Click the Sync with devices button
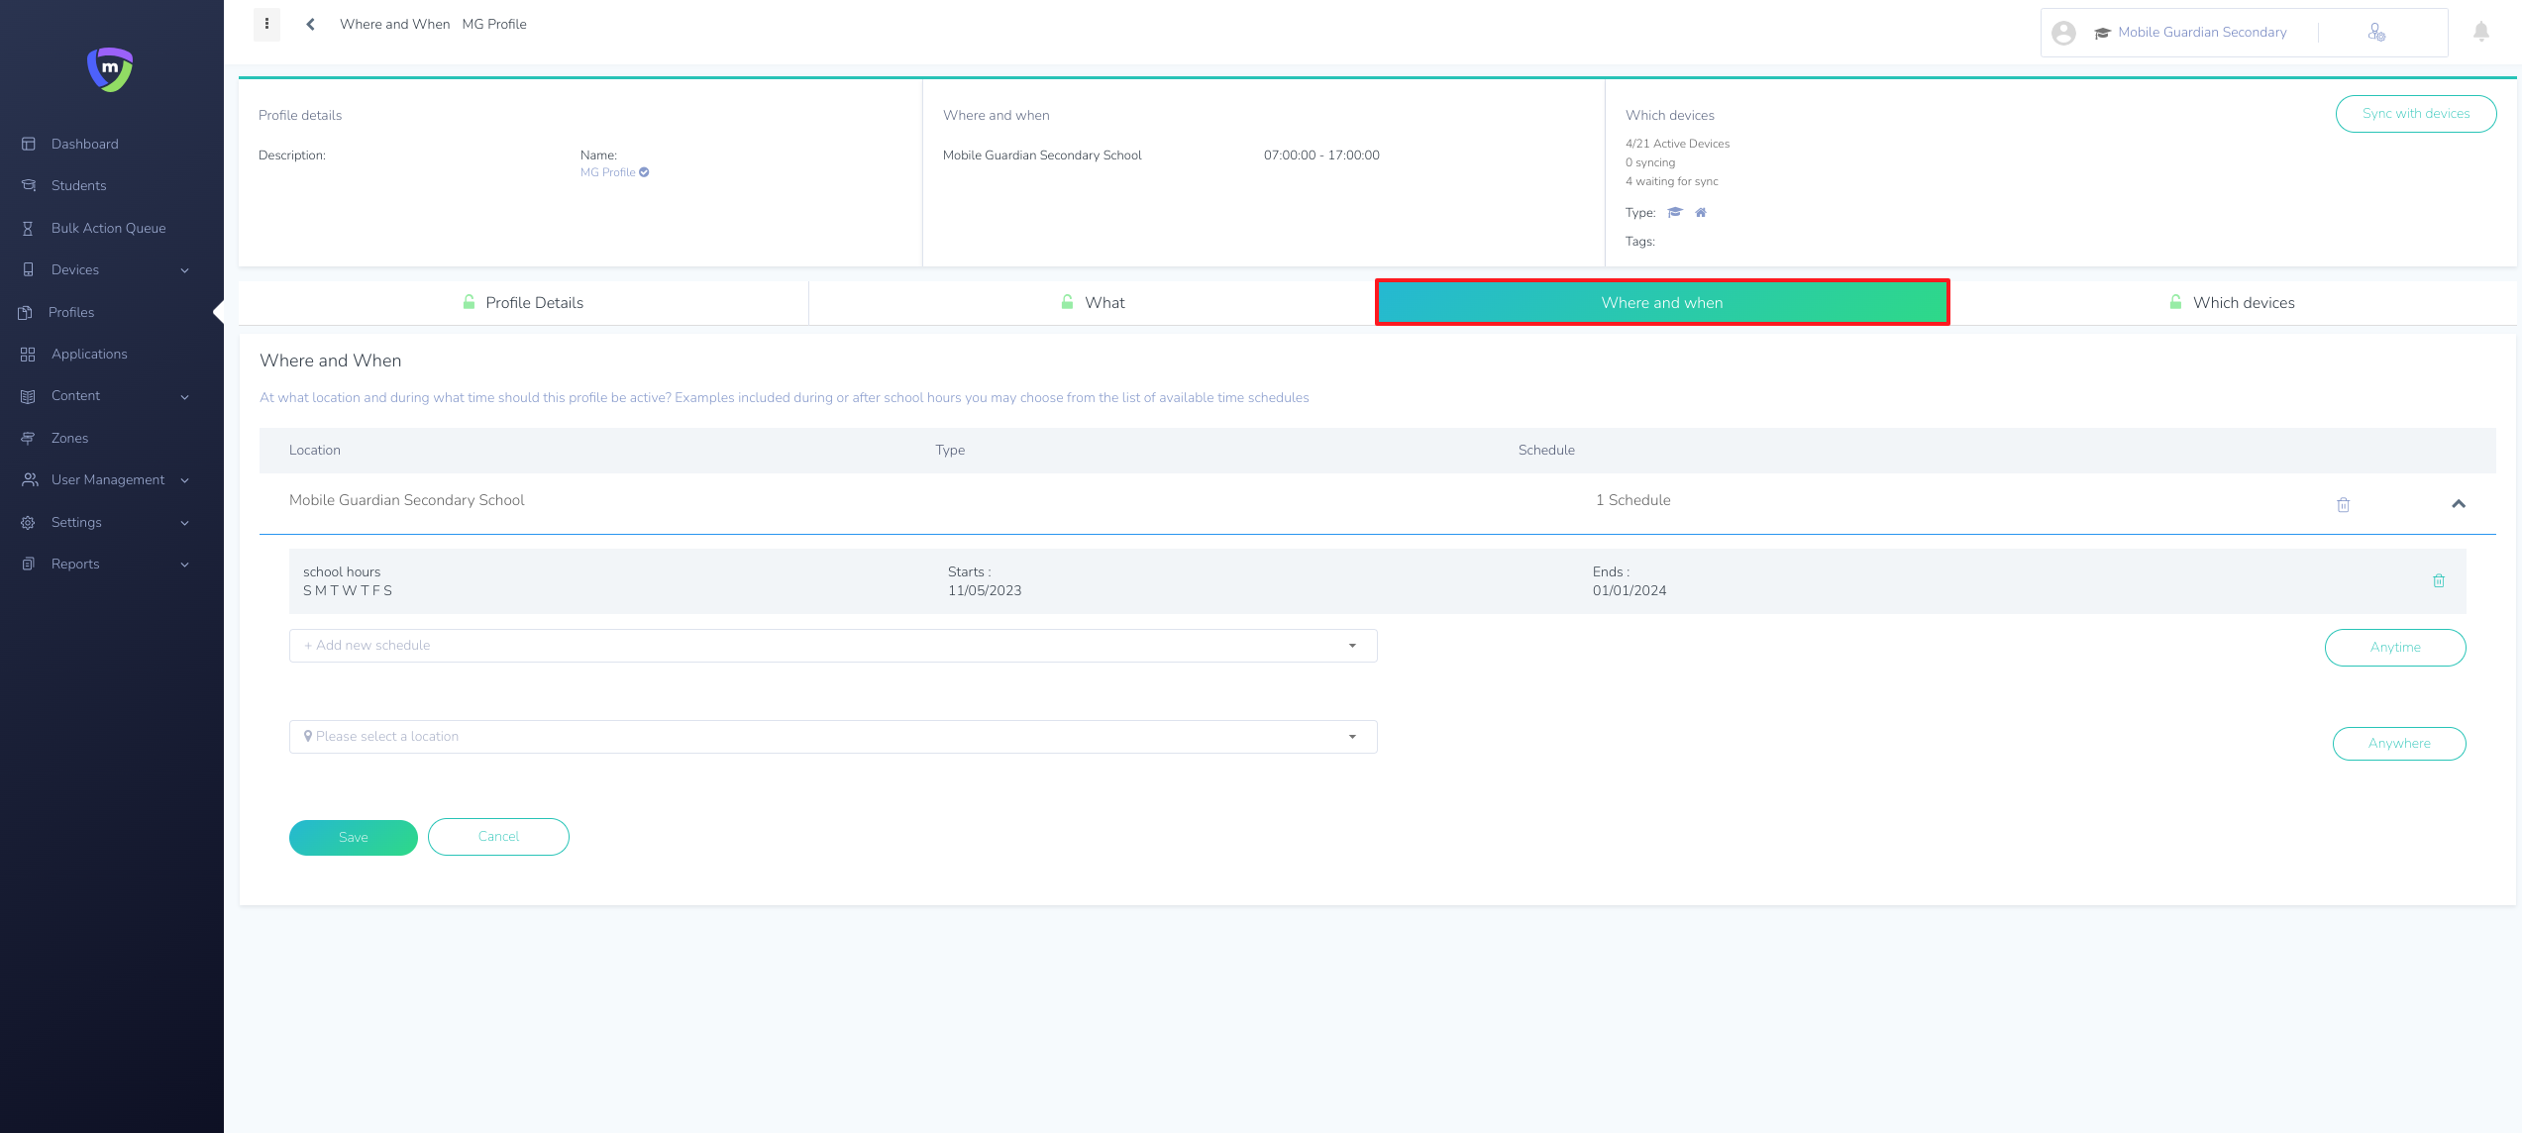The height and width of the screenshot is (1133, 2522). click(x=2416, y=114)
